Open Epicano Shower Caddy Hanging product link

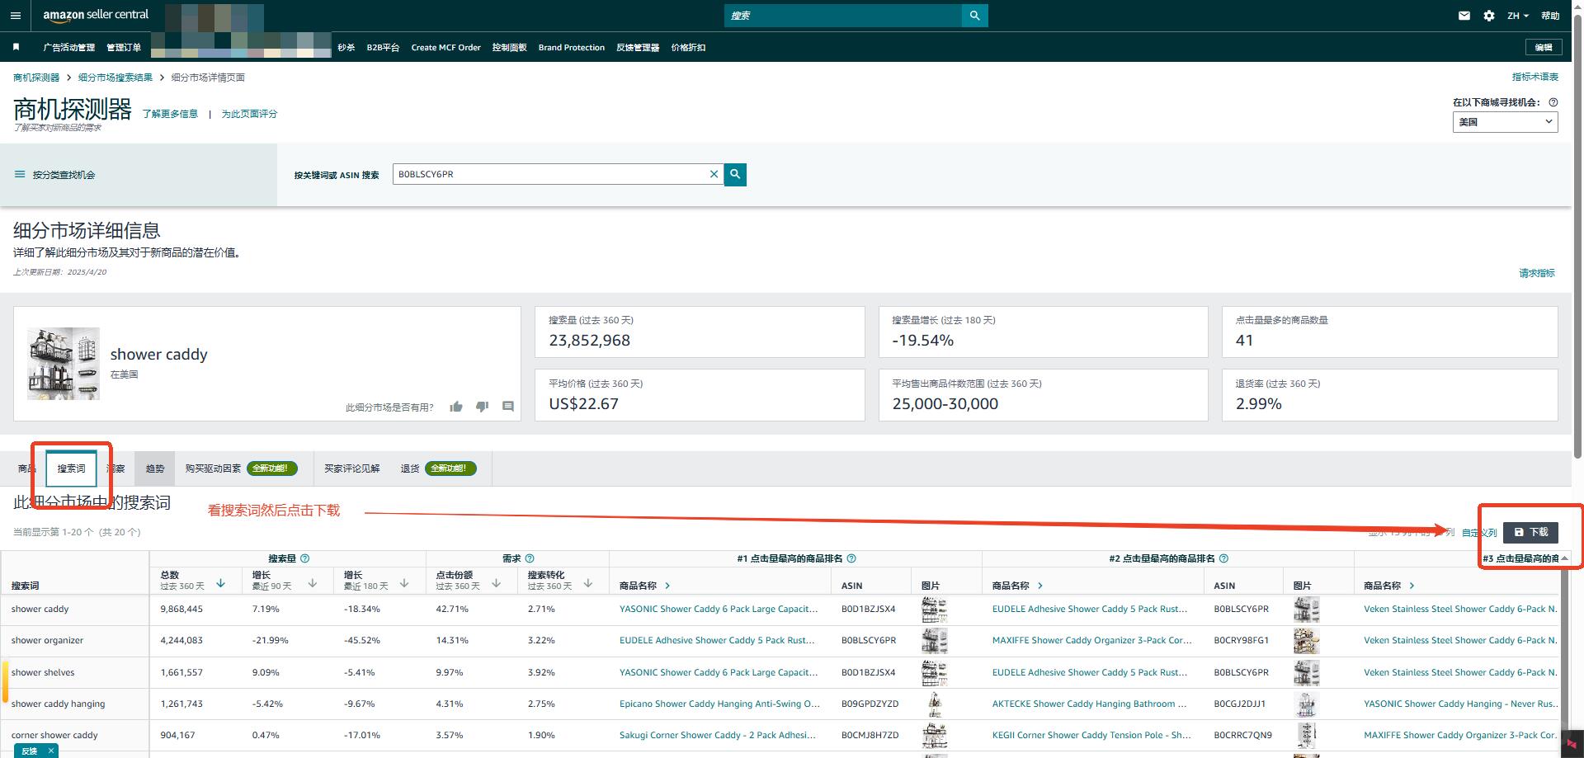[x=719, y=704]
